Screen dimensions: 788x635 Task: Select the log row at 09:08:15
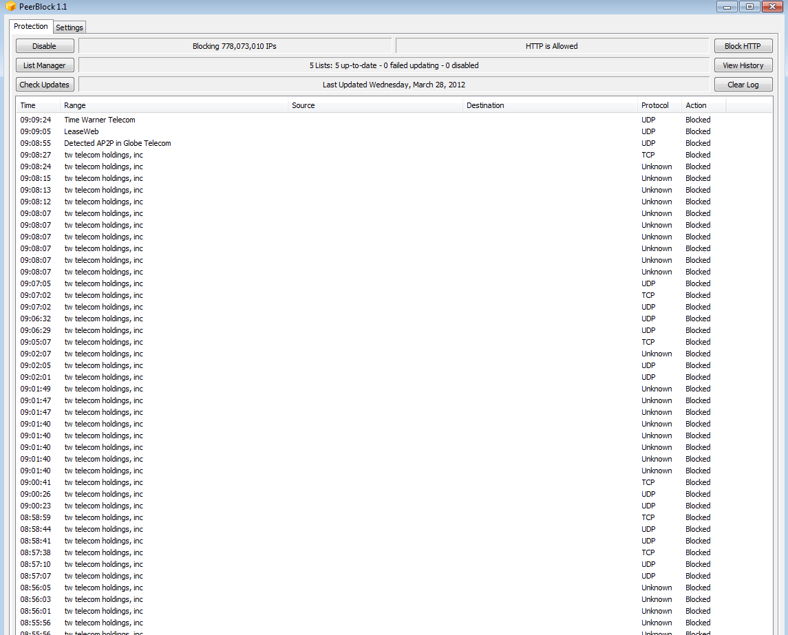(394, 178)
